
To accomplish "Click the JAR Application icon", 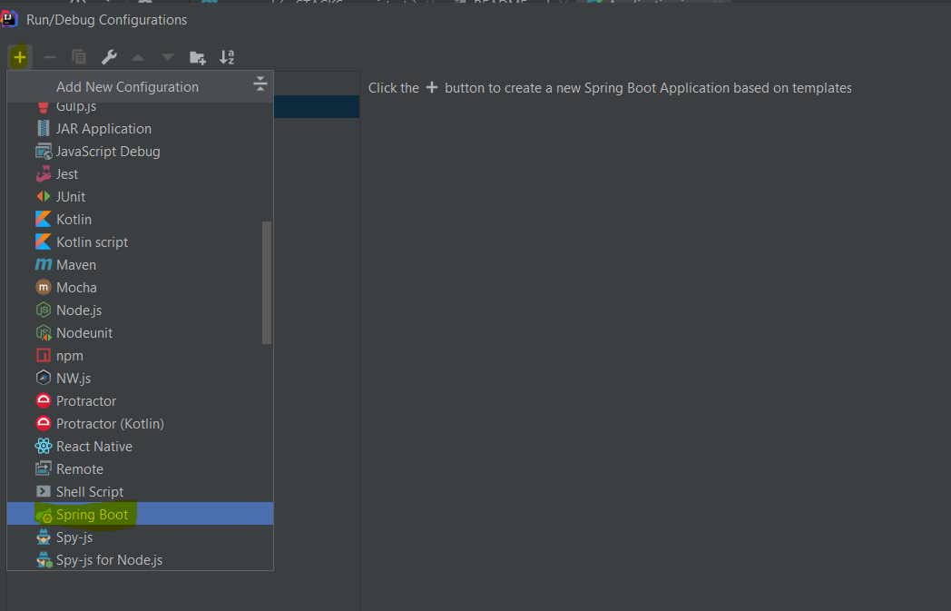I will [43, 129].
